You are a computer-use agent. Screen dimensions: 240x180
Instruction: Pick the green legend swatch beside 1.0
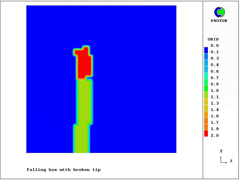click(x=206, y=89)
